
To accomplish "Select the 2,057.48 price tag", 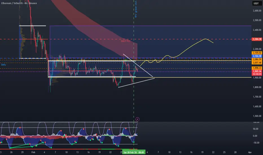I will click(257, 63).
